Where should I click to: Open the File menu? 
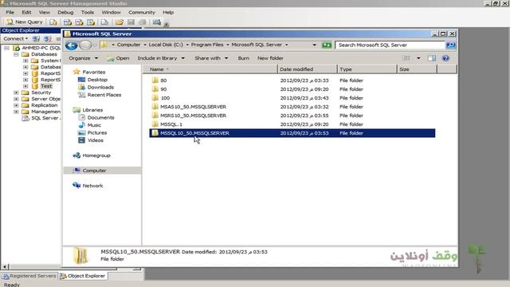[10, 13]
